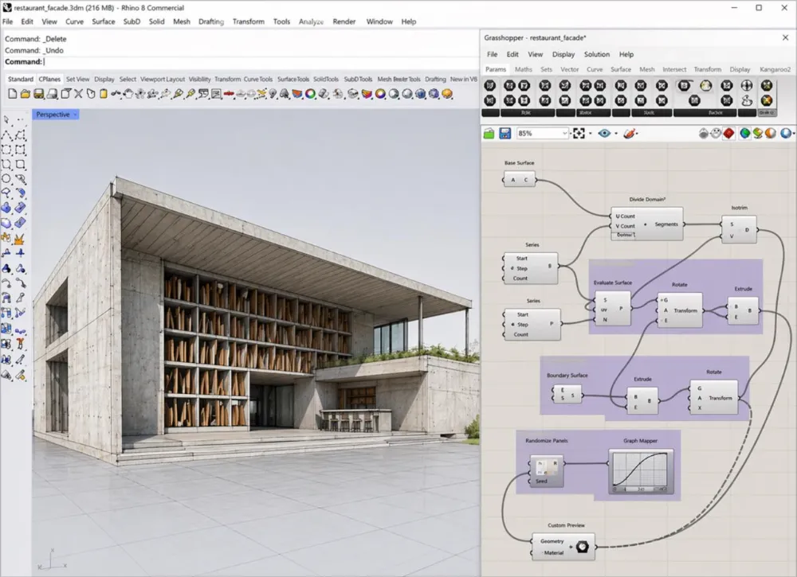
Task: Expand the blue sphere dropdown at Grasshopper toolbar end
Action: tap(794, 134)
